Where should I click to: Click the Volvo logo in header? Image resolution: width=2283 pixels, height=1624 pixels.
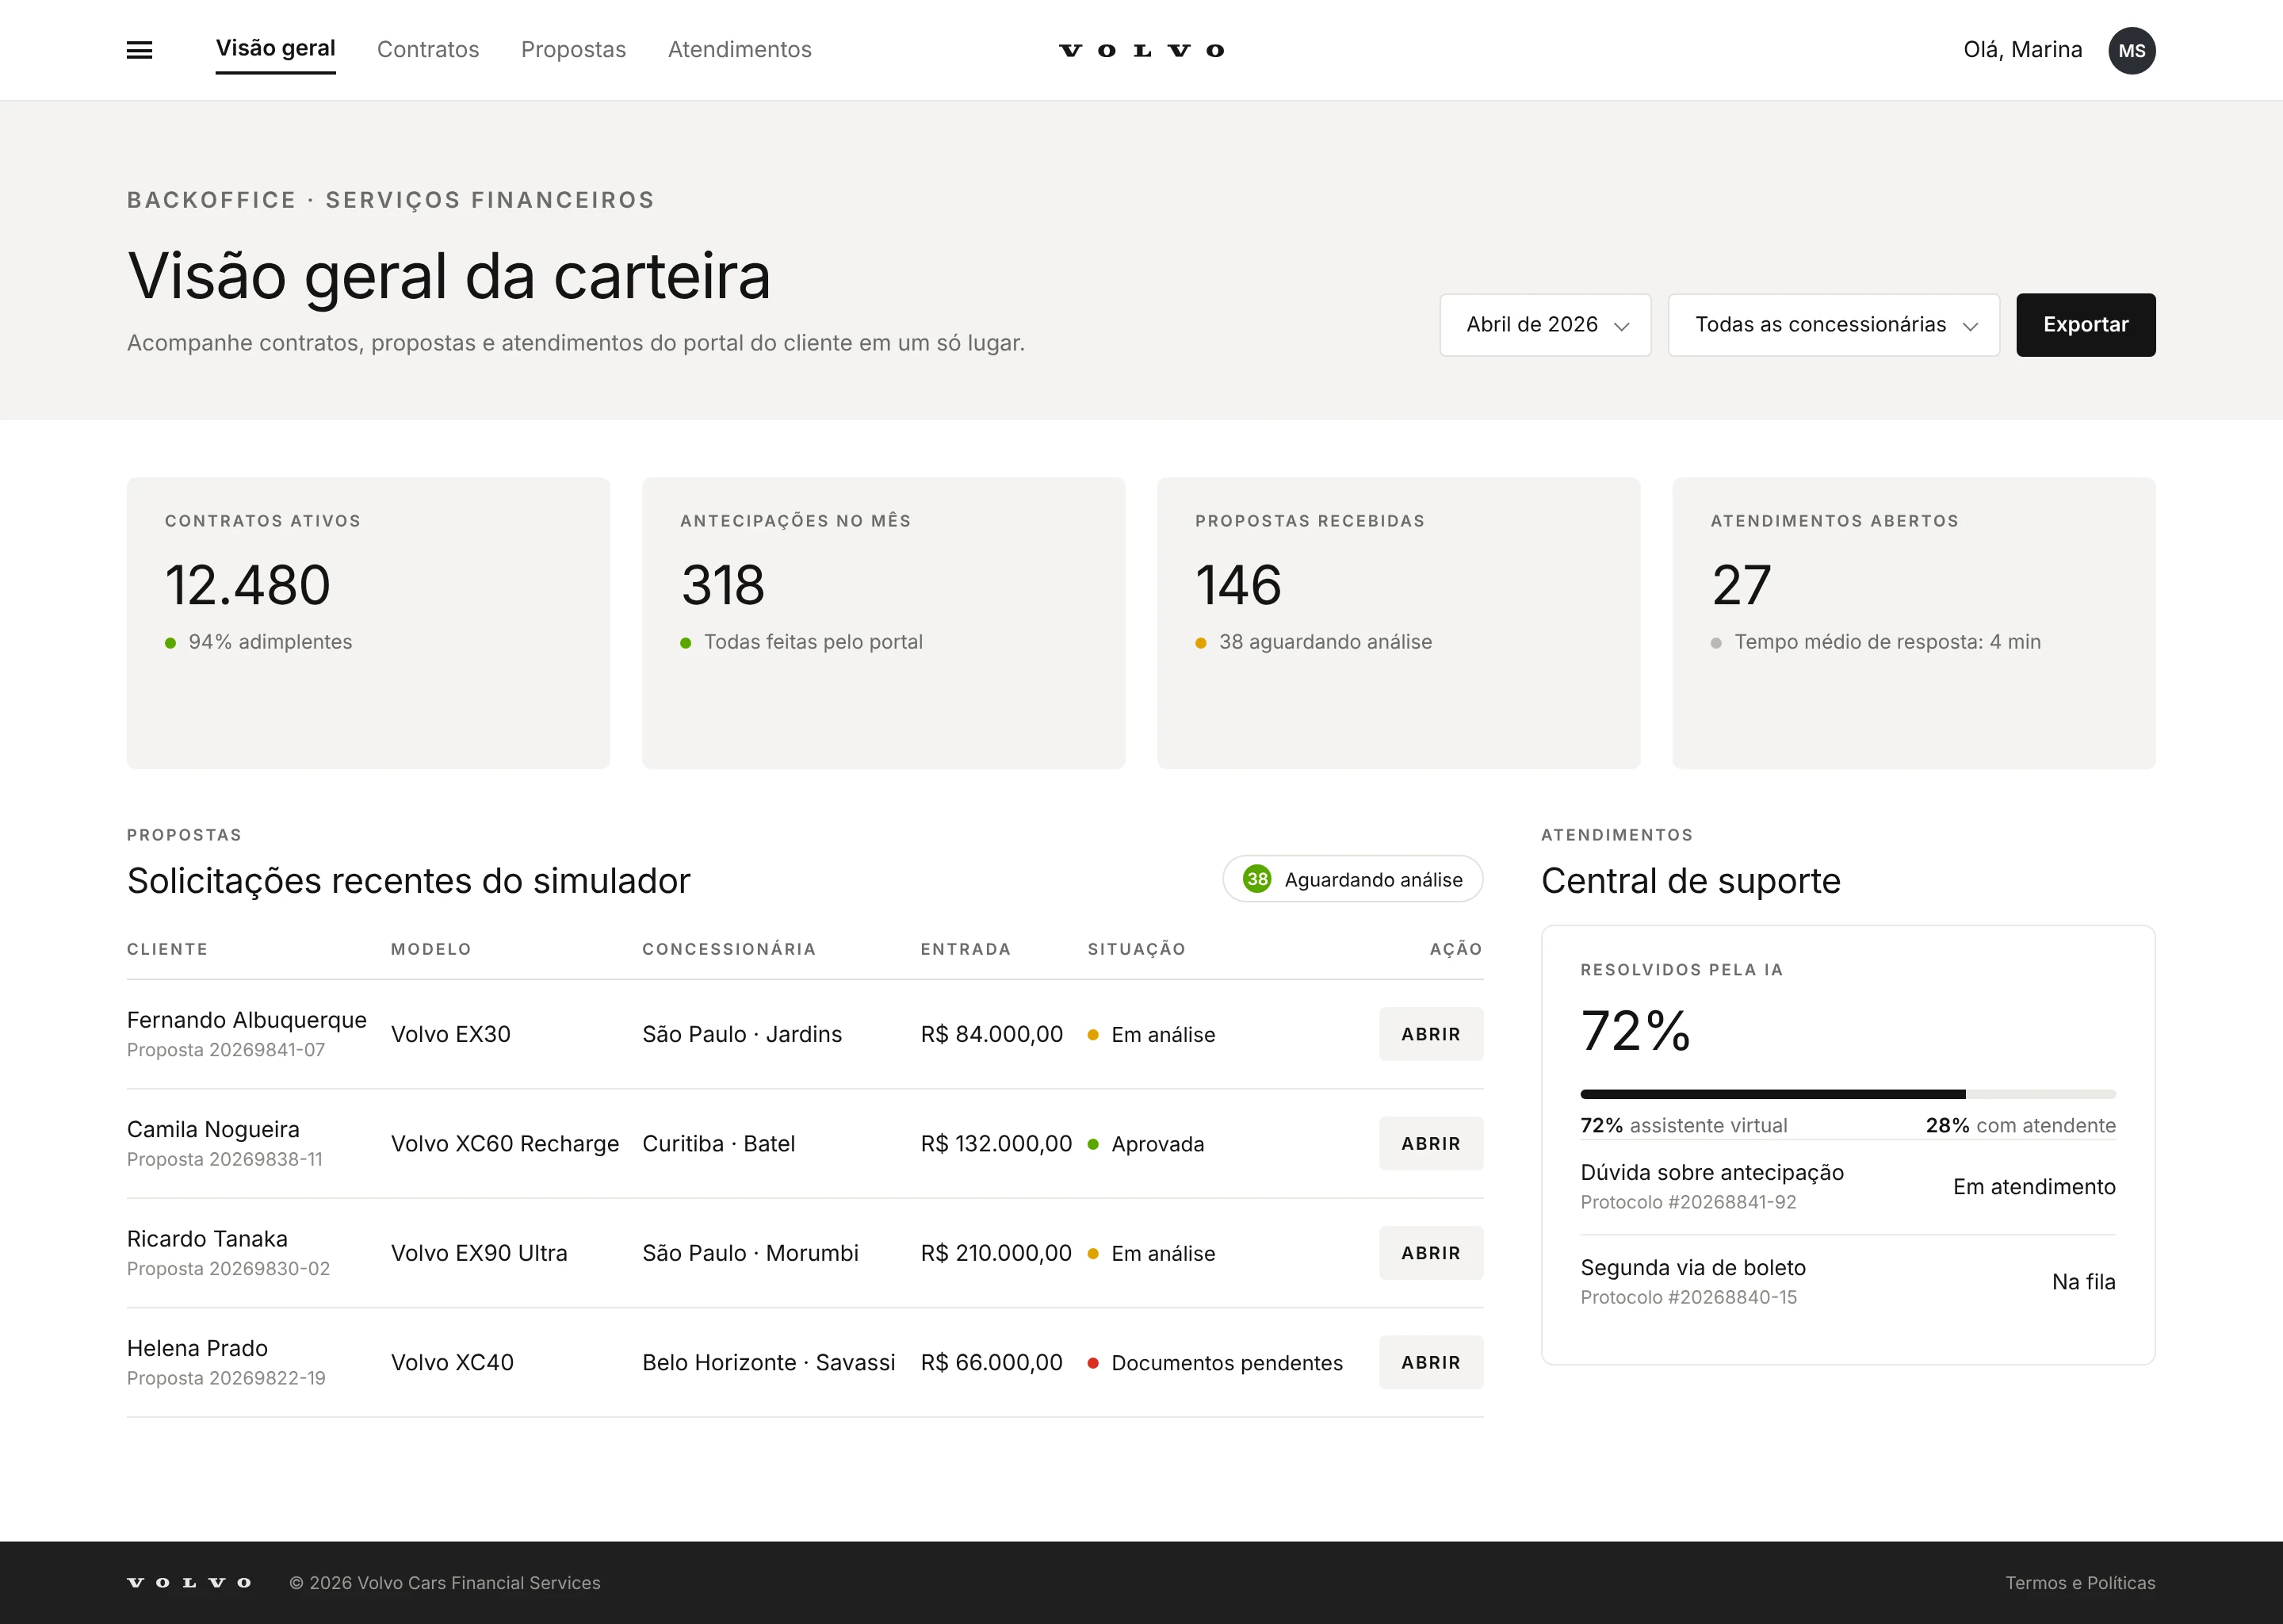point(1141,50)
